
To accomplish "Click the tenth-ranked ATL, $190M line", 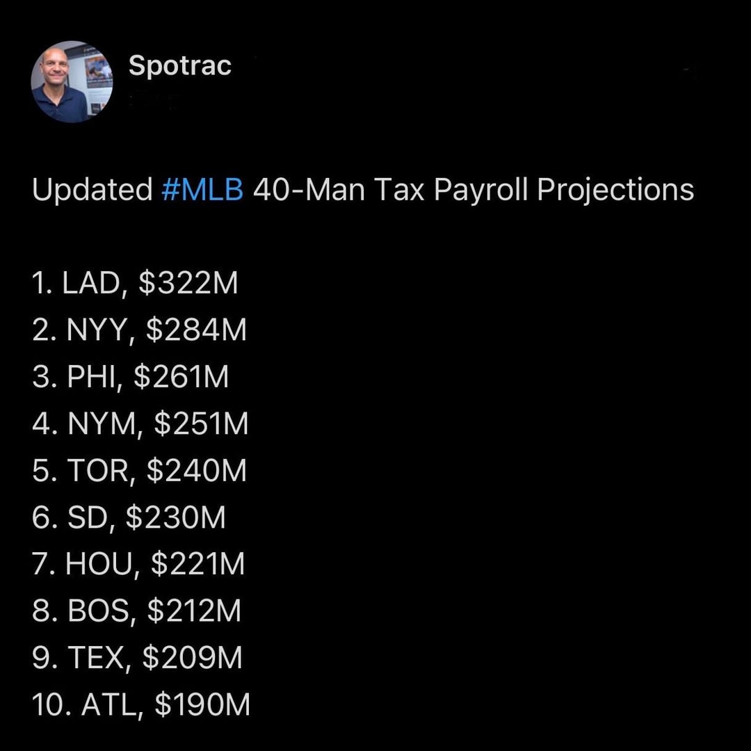I will tap(141, 705).
